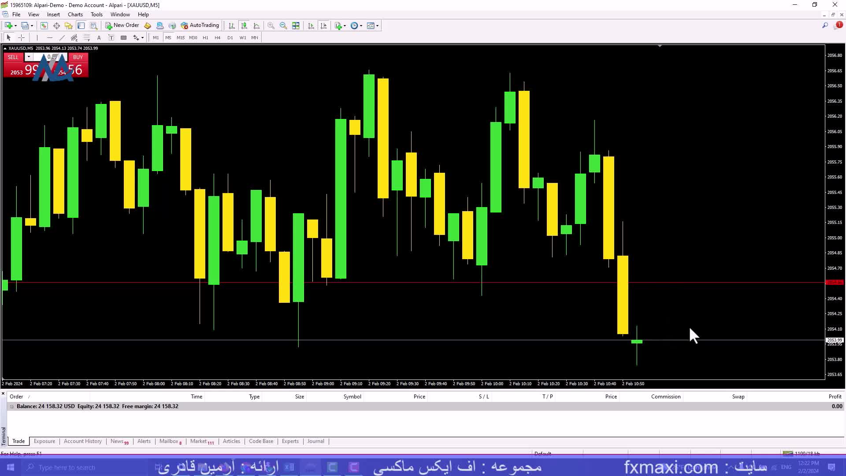This screenshot has width=846, height=476.
Task: Open the one-click volume dropdown arrow
Action: (29, 57)
